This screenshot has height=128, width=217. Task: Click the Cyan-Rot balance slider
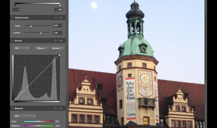pos(39,121)
